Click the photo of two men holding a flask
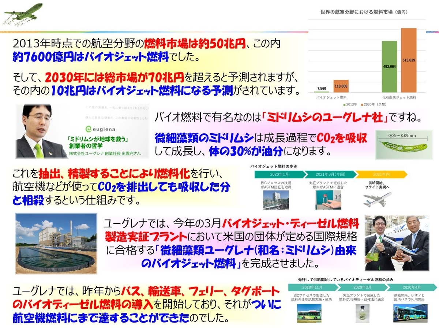Image resolution: width=439 pixels, height=330 pixels. [x=397, y=243]
